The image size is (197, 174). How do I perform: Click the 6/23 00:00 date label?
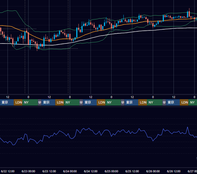[x=28, y=171]
